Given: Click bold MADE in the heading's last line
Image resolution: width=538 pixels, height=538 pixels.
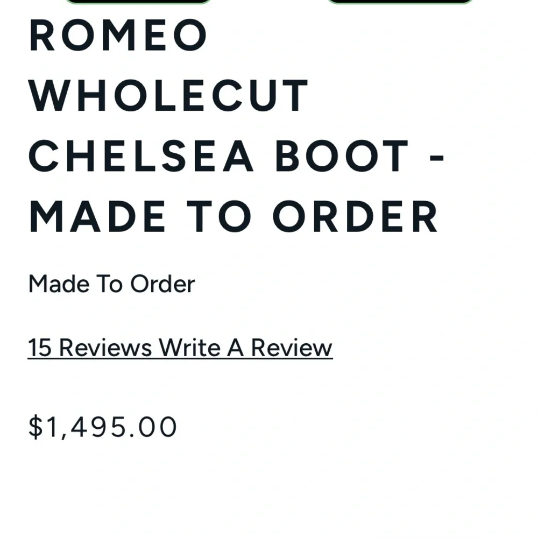Looking at the screenshot, I should [97, 216].
